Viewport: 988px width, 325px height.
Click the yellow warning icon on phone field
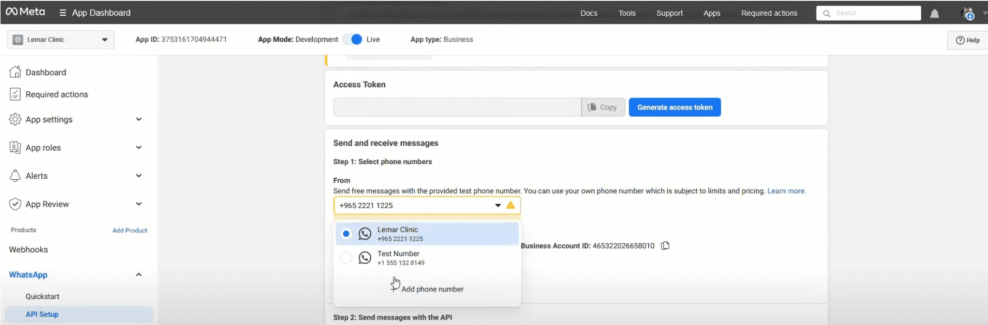(x=510, y=205)
